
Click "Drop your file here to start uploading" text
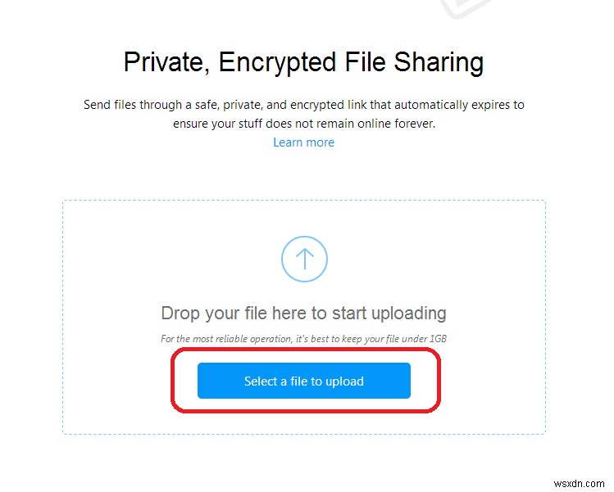coord(303,314)
